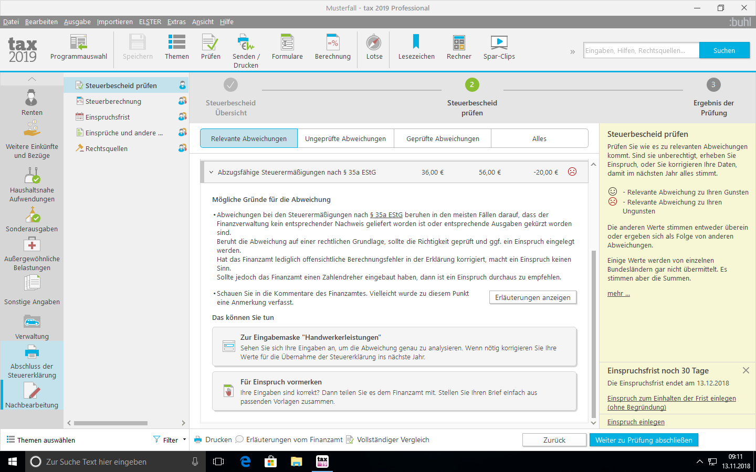Click the search input field
Screen dimensions: 756x472
pyautogui.click(x=640, y=50)
